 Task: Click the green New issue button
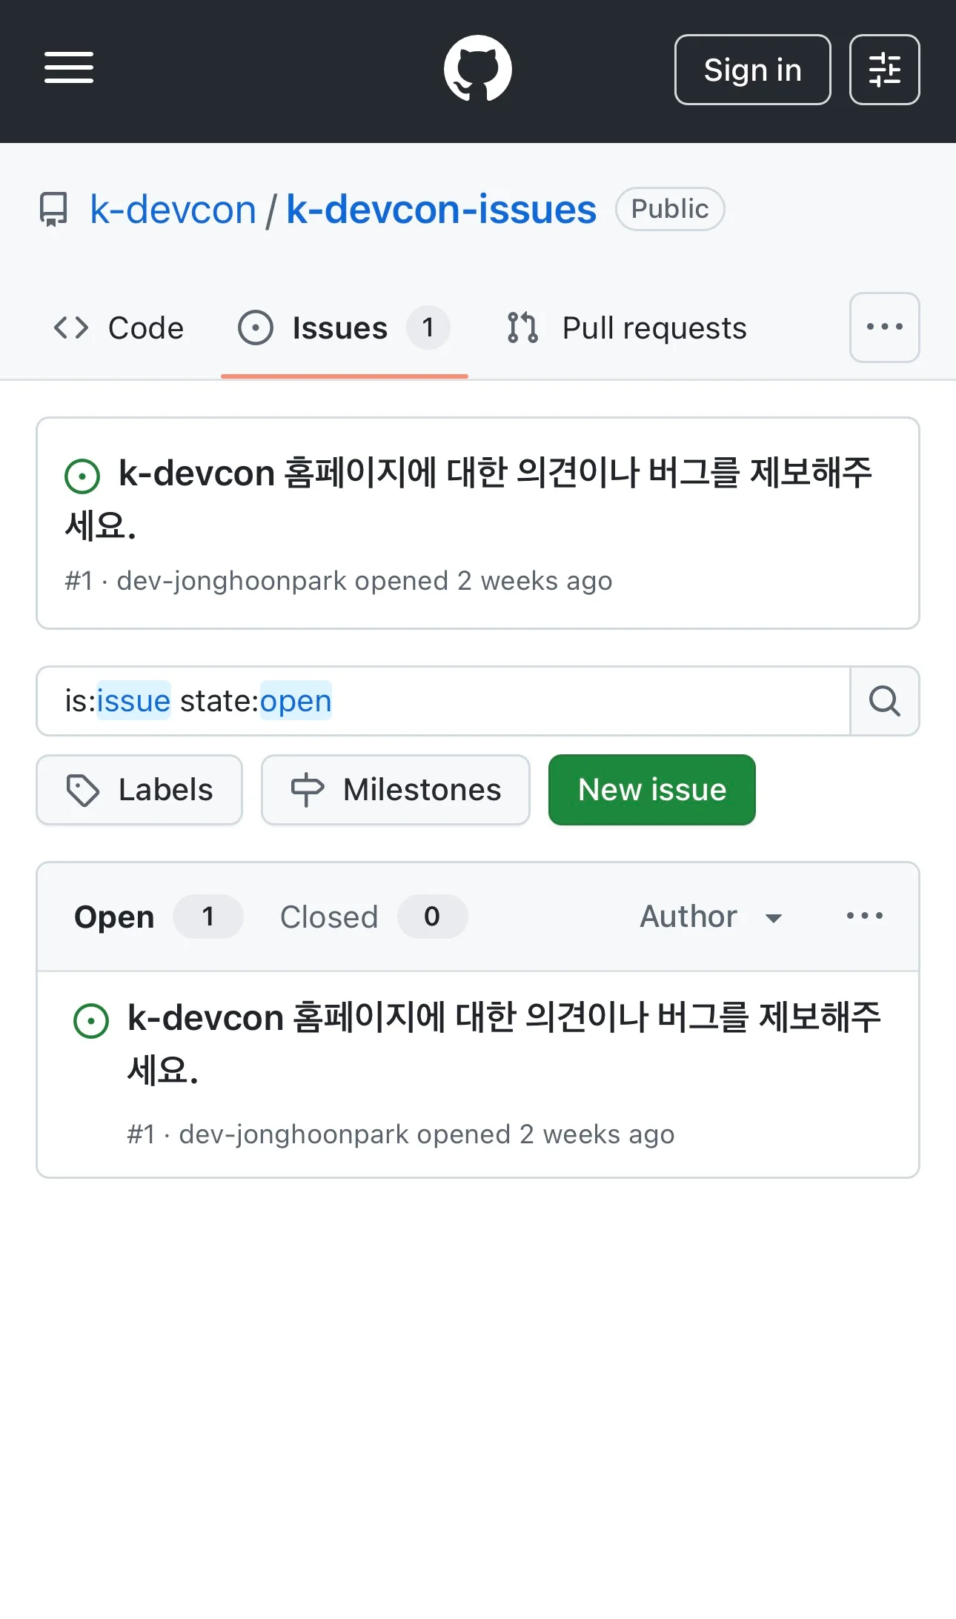[x=651, y=790]
